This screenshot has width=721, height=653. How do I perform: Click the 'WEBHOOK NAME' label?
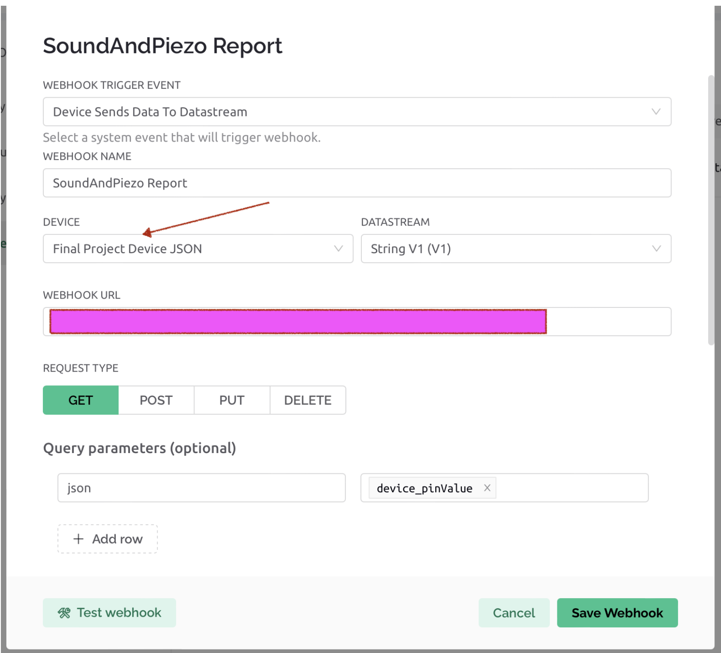[x=87, y=156]
